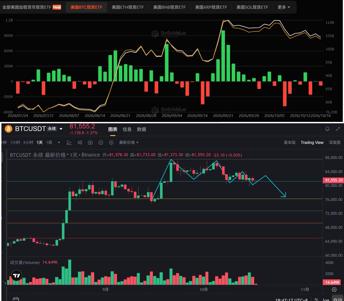Click the circled plus icon
The height and width of the screenshot is (301, 344).
[x=101, y=142]
